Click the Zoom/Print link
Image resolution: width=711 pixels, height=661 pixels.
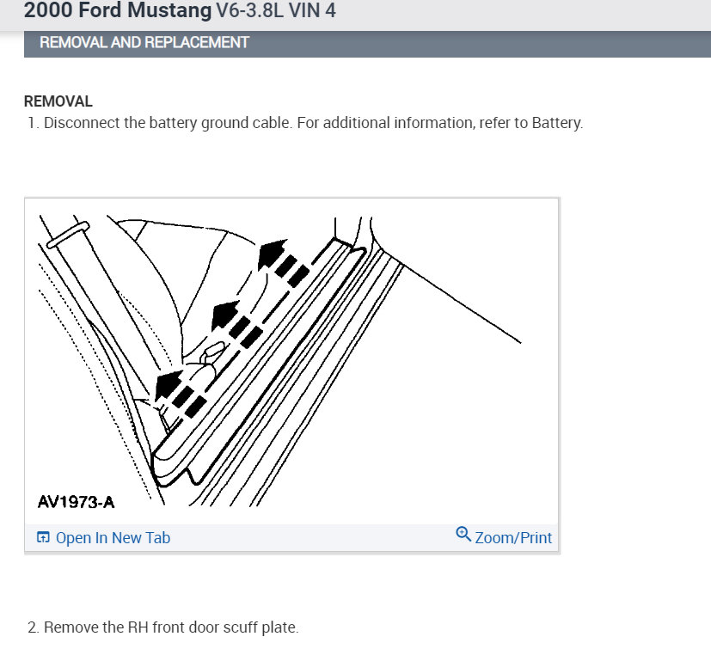513,538
